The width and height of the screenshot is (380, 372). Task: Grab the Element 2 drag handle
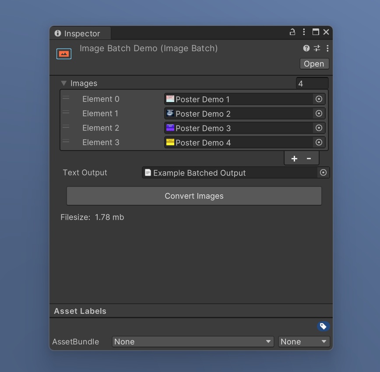[x=66, y=127]
